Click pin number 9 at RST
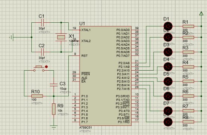The height and width of the screenshot is (135, 207). coord(75,54)
